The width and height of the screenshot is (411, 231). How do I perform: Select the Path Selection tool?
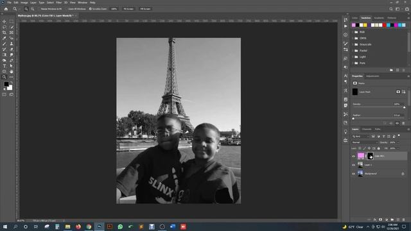12,66
